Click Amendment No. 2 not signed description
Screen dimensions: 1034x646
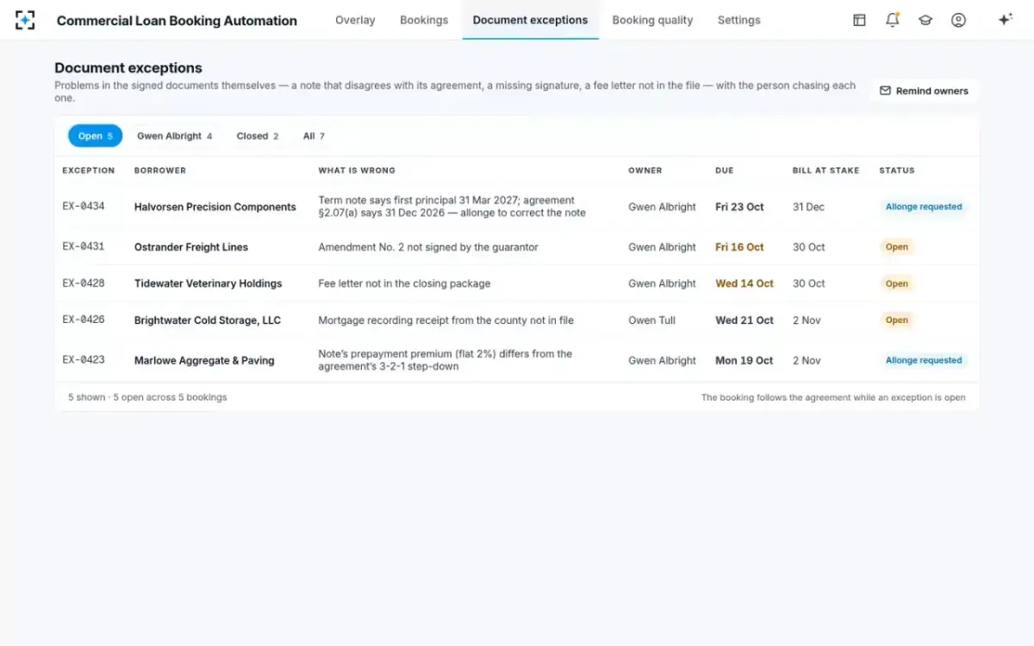point(428,247)
